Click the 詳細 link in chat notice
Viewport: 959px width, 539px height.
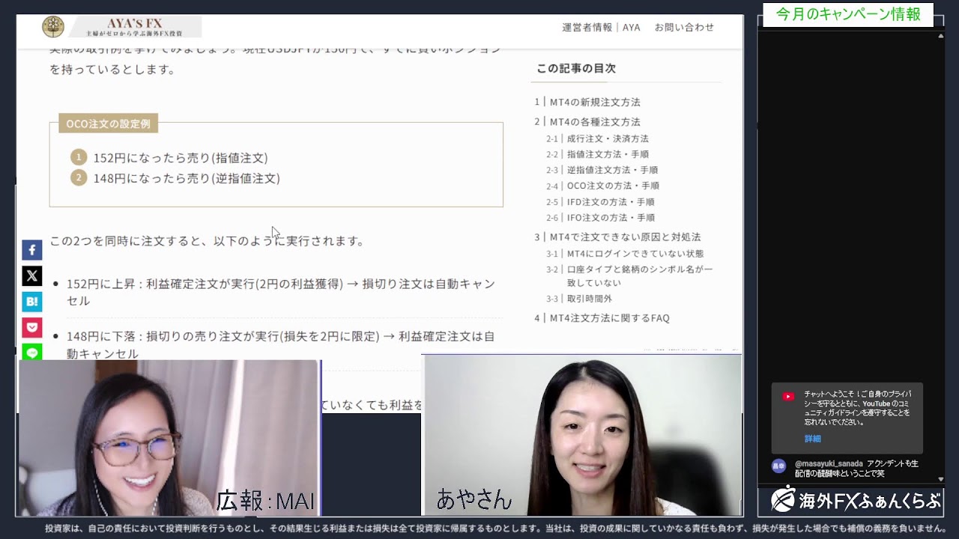click(813, 439)
